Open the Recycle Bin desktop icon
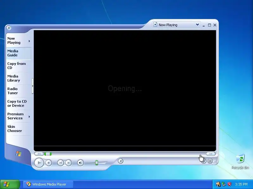Screen dimensions: 253x189 coord(240,161)
